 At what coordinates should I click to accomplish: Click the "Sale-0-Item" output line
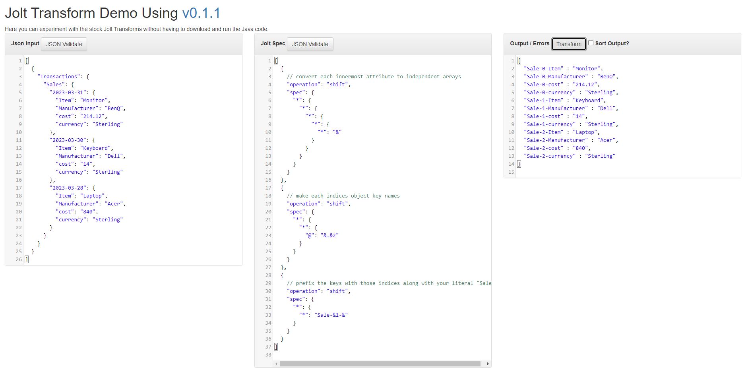coord(563,68)
